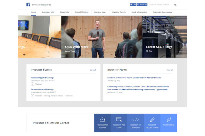Open the Facebook Ads Guide label

click(119, 126)
